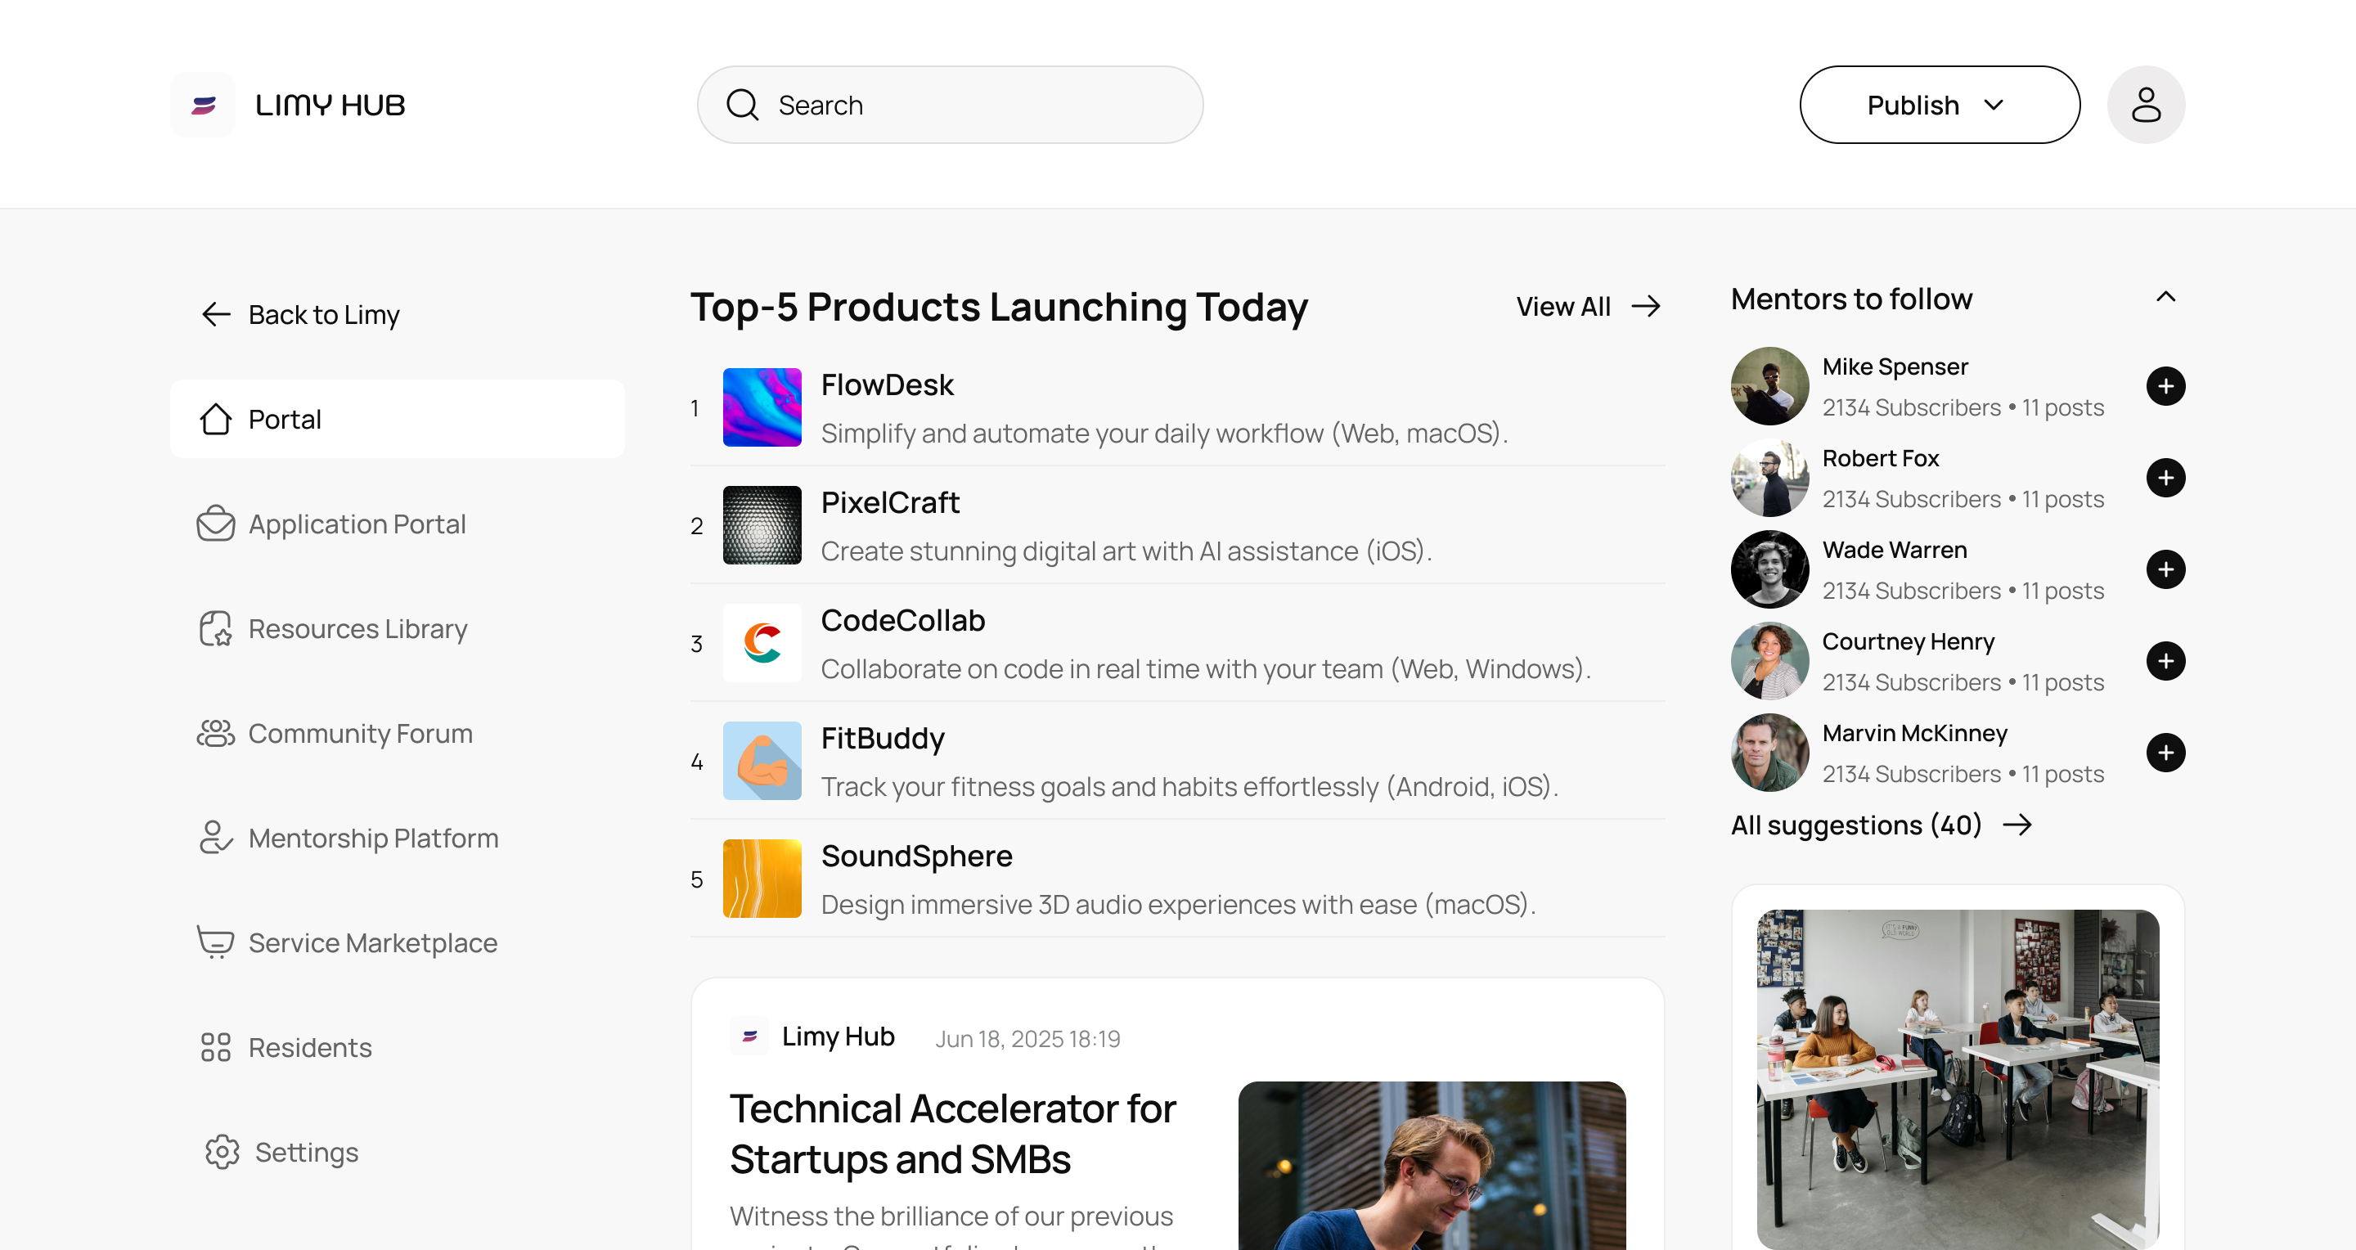The width and height of the screenshot is (2356, 1250).
Task: Click the View All link
Action: 1587,306
